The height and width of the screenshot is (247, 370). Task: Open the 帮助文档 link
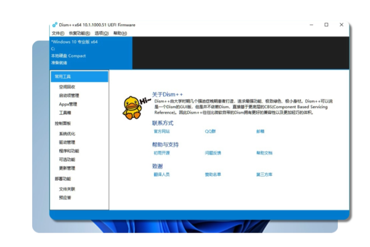click(x=264, y=153)
